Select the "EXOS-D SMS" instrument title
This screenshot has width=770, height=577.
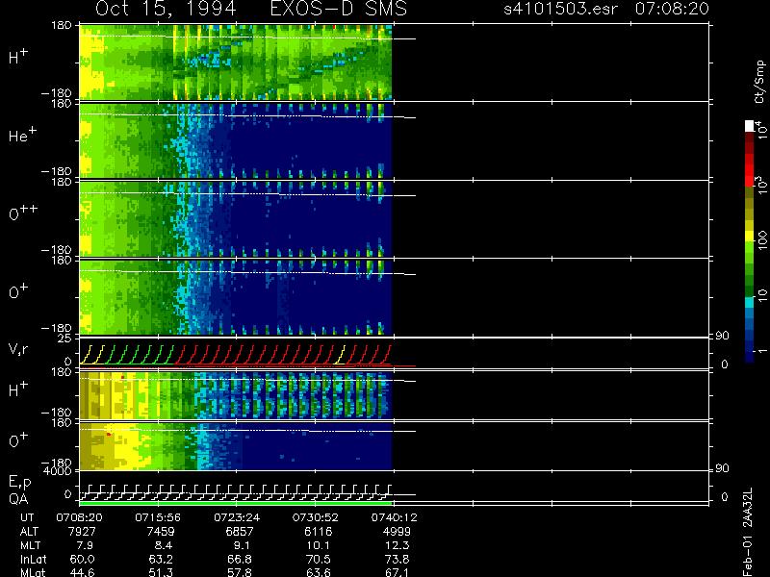tap(339, 9)
